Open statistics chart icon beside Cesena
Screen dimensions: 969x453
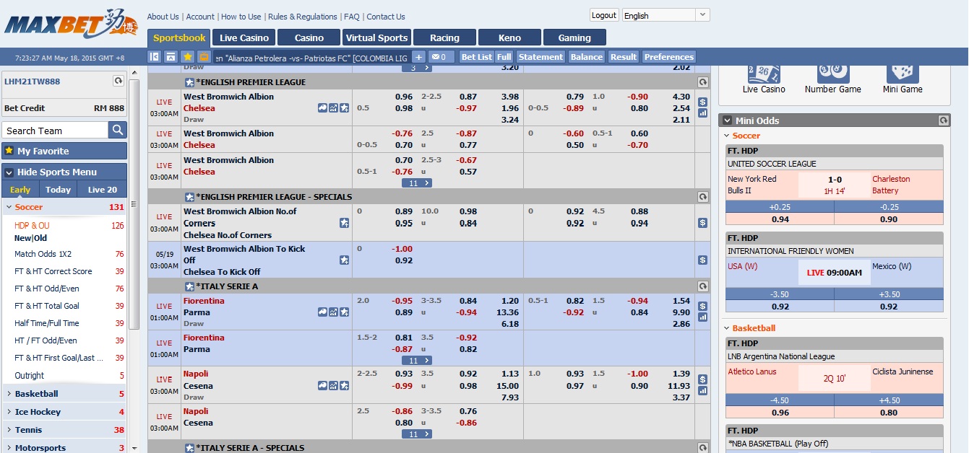[333, 386]
